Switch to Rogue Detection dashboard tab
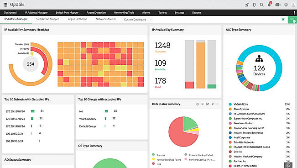Screen dimensions: 297x168 pyautogui.click(x=78, y=19)
